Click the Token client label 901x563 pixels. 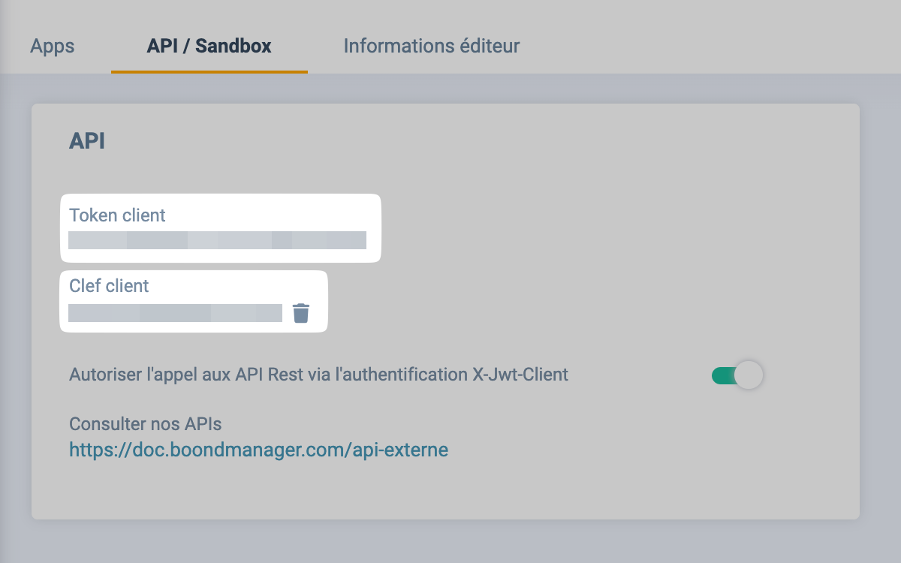click(x=117, y=215)
